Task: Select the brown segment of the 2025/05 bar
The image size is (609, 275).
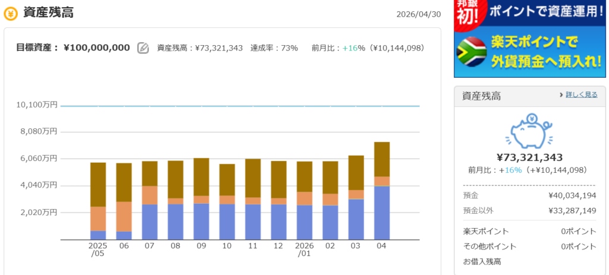Action: (x=98, y=184)
